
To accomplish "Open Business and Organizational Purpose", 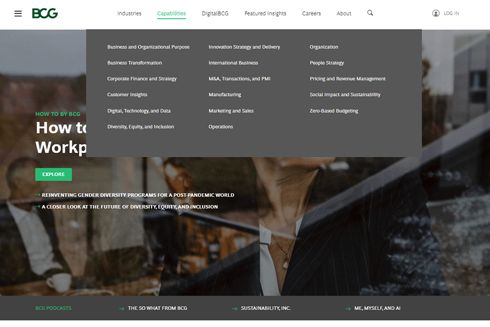I will coord(149,47).
